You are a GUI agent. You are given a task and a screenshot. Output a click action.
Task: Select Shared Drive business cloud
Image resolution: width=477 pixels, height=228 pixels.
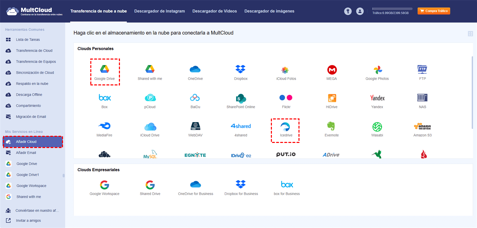150,185
